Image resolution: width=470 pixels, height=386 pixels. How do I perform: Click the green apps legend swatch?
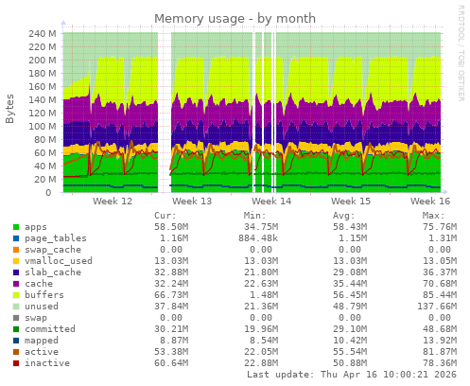(16, 227)
